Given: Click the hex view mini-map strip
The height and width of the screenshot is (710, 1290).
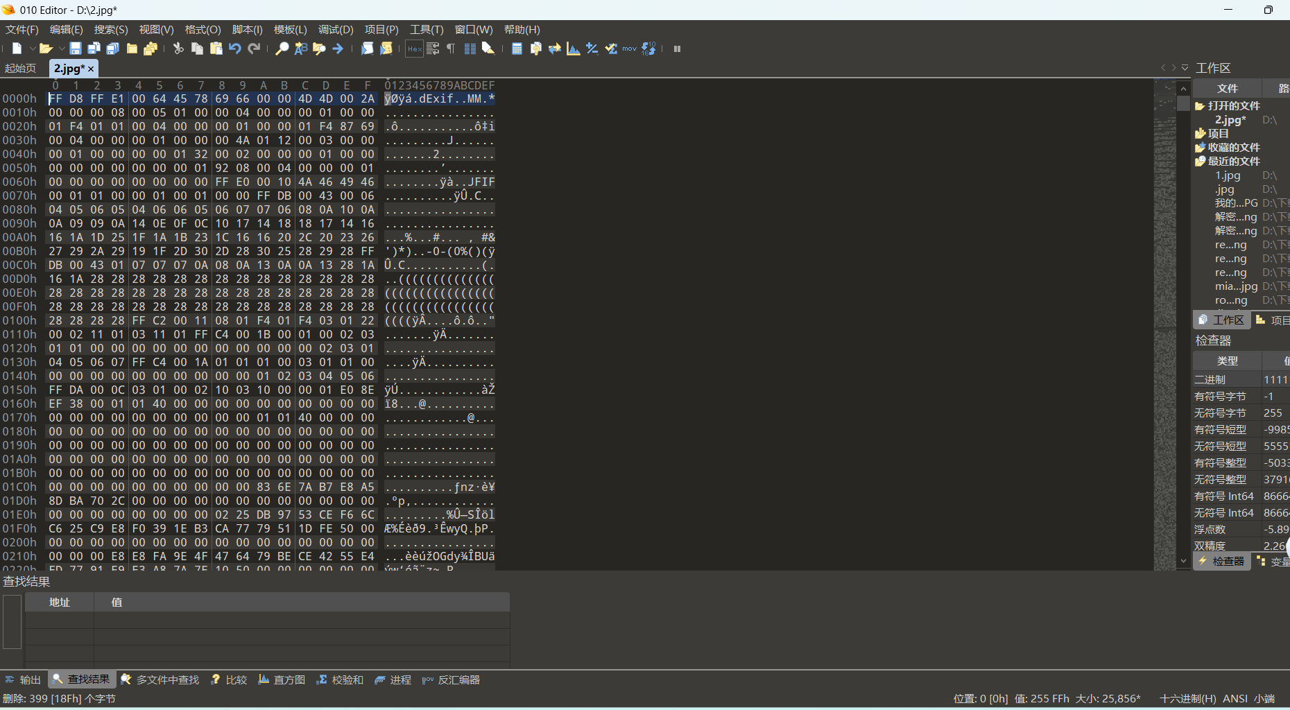Looking at the screenshot, I should [x=1164, y=323].
